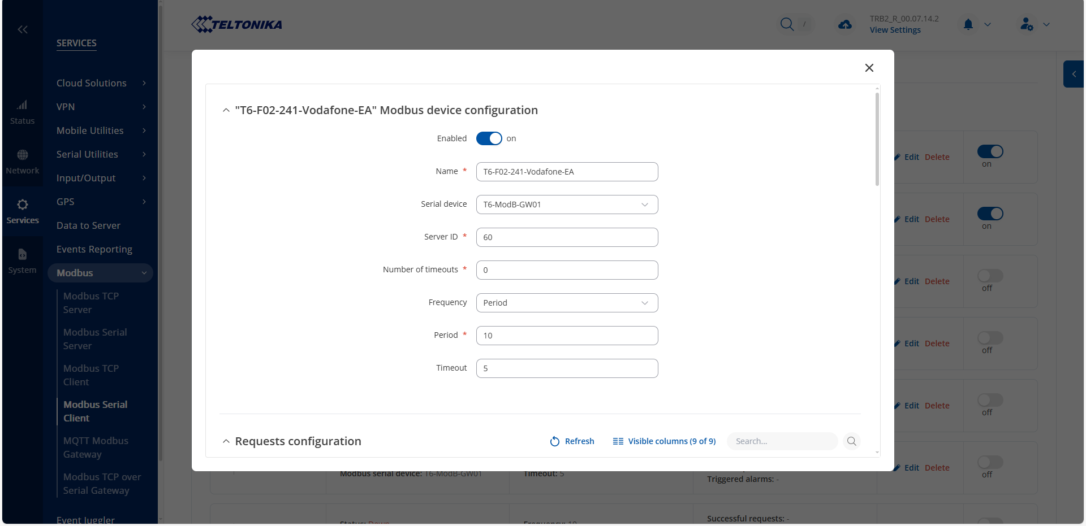Toggle the Enabled switch off
Viewport: 1086px width, 526px height.
(489, 138)
